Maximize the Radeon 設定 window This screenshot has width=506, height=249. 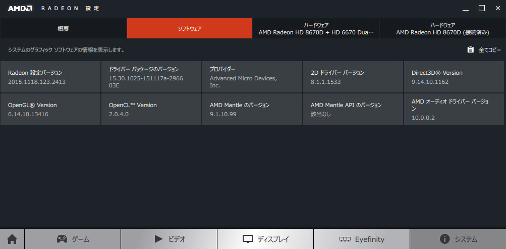481,9
